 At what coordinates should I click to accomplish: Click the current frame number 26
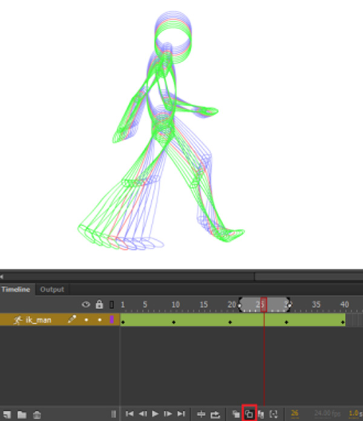pyautogui.click(x=295, y=413)
